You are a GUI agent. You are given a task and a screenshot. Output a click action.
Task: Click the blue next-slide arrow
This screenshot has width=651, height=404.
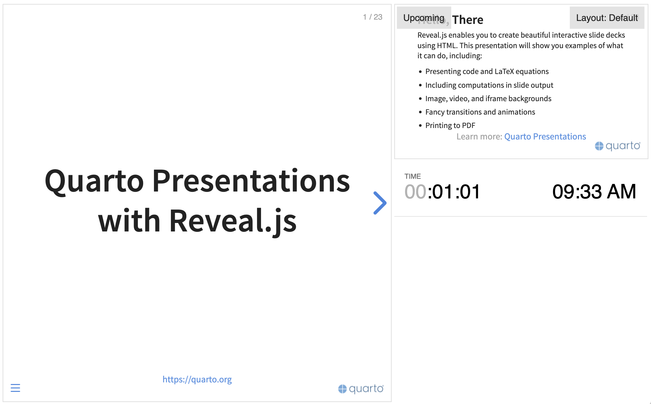380,203
